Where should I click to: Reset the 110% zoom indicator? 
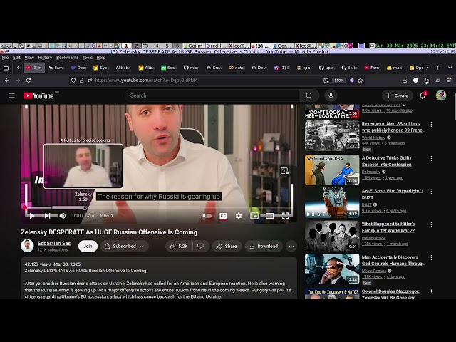coord(339,81)
